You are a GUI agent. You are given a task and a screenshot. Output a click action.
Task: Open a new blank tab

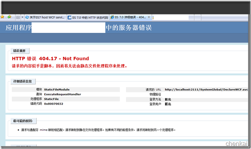tap(153, 18)
